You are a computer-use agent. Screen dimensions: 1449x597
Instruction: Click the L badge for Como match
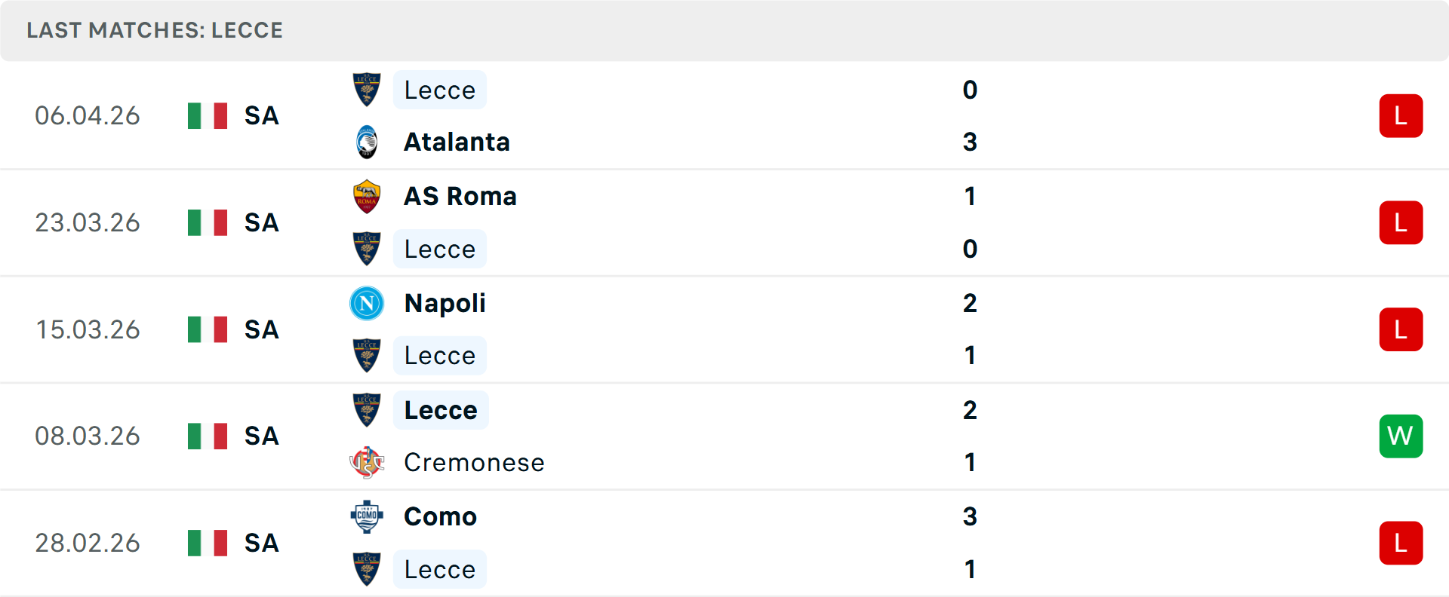[1401, 543]
